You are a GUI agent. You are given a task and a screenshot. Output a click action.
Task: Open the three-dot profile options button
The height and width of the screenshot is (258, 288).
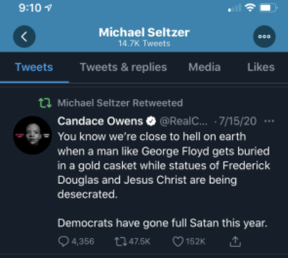pos(264,38)
